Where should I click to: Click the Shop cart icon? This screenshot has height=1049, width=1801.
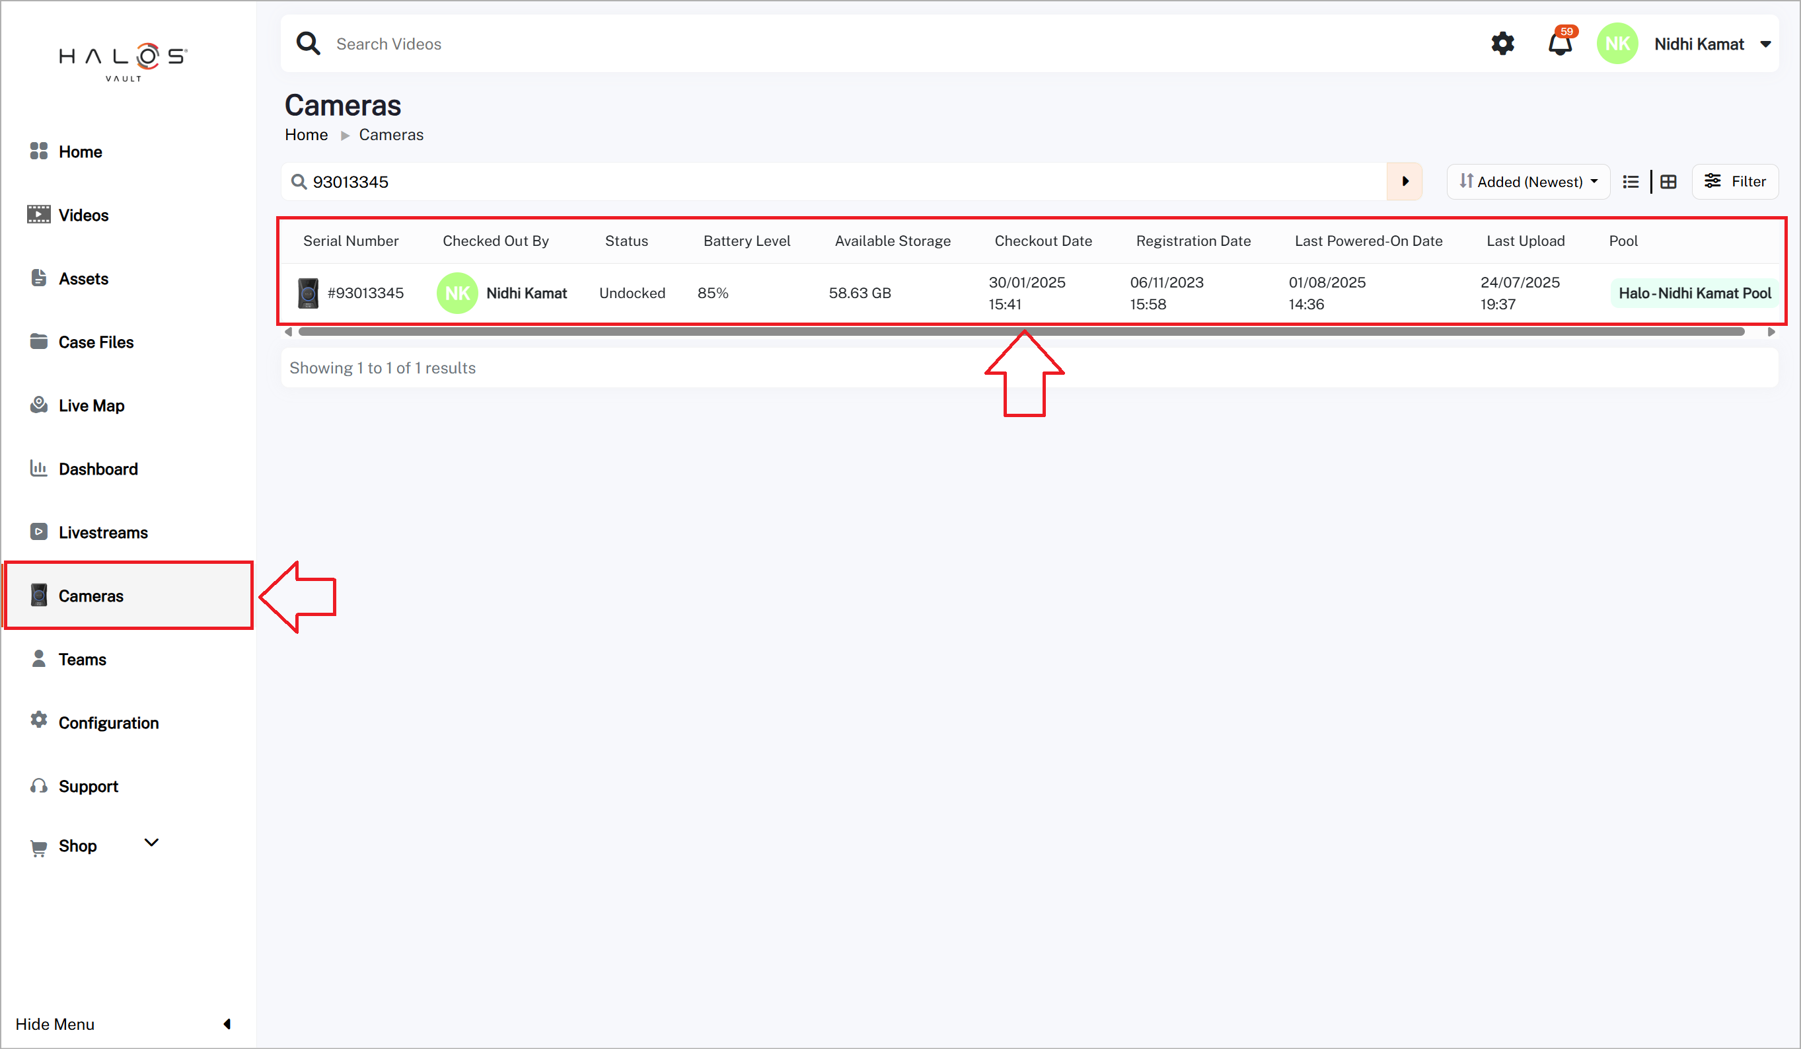[x=38, y=848]
